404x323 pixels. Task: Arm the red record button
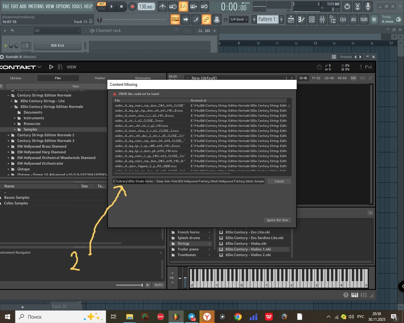coord(132,6)
